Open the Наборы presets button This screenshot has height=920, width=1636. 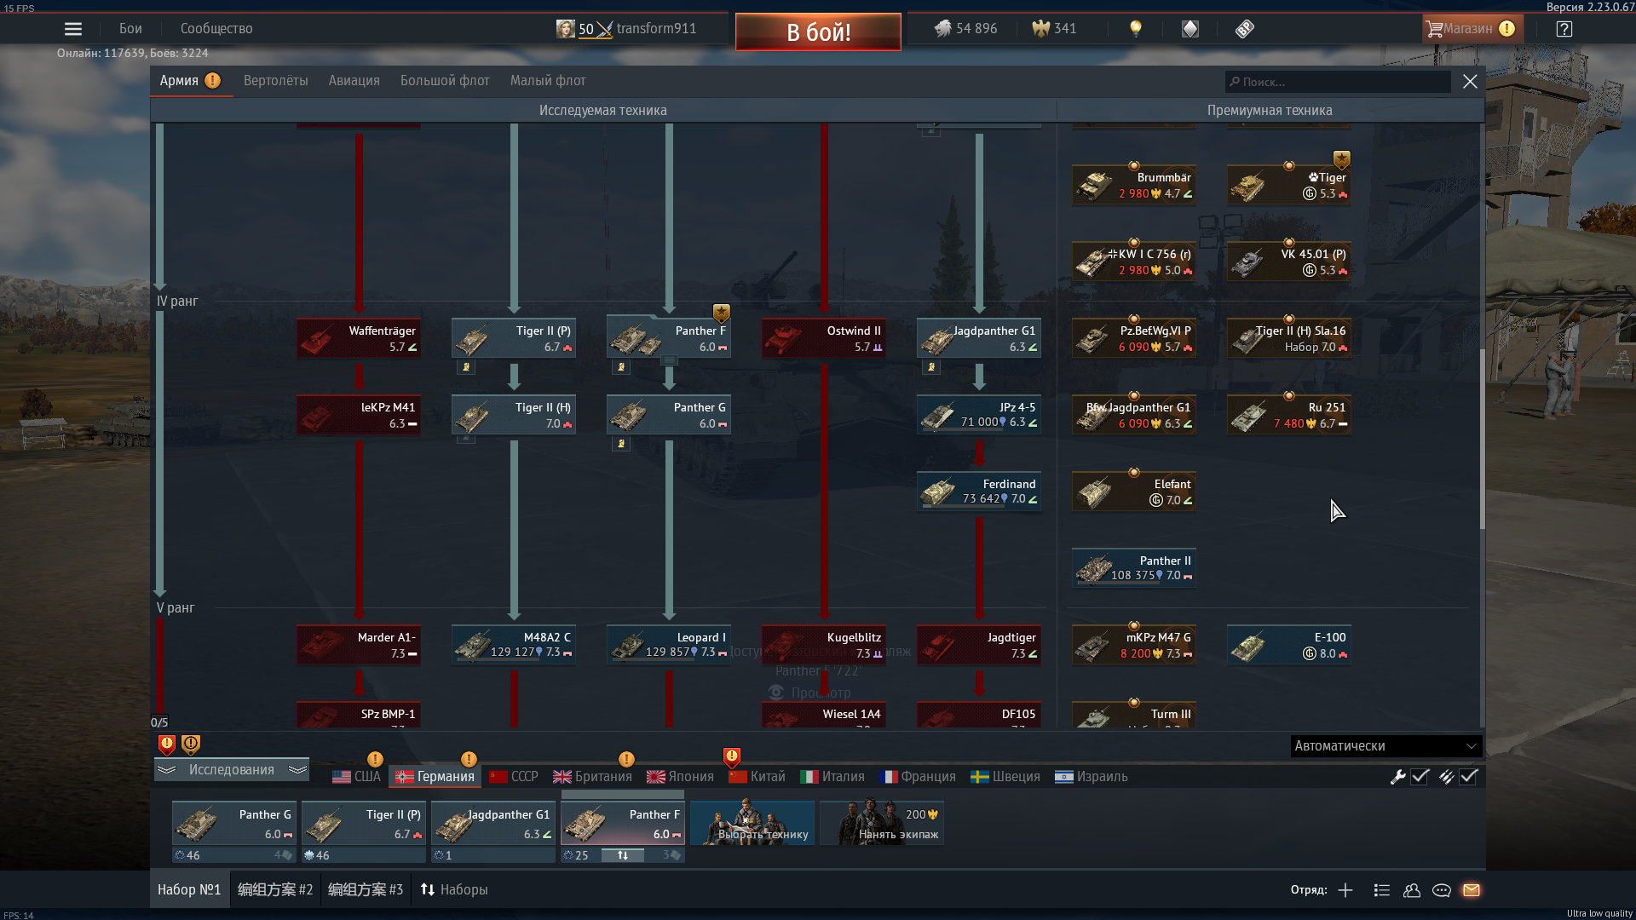tap(454, 890)
